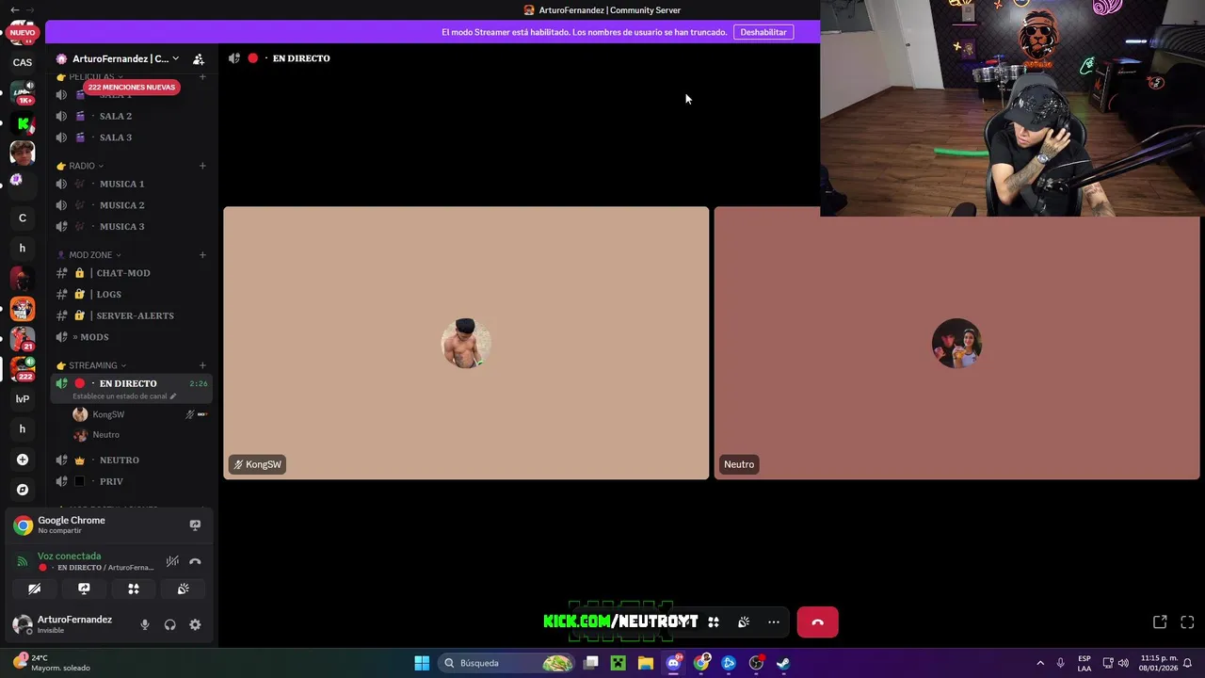Open taskbar volume control

(x=1123, y=663)
